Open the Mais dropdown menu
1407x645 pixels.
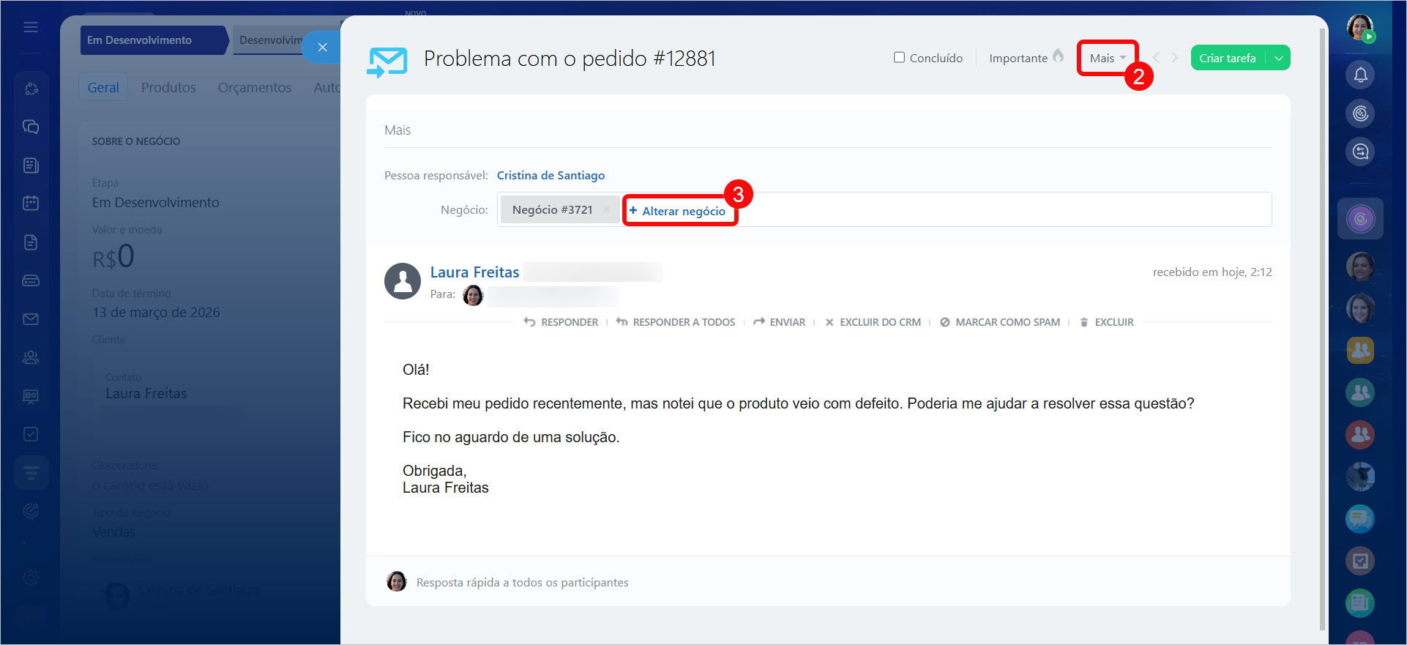(x=1107, y=58)
